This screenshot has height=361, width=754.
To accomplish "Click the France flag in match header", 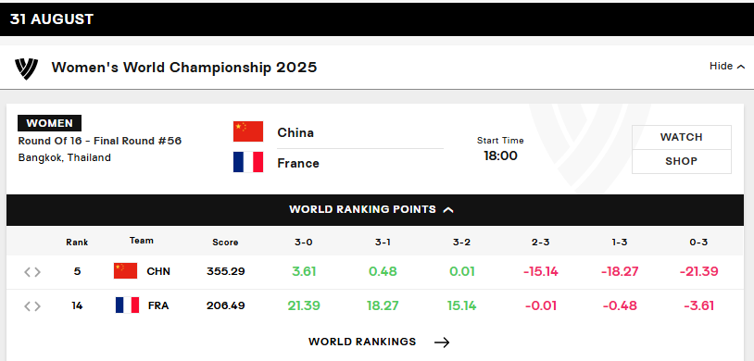I will [x=248, y=162].
